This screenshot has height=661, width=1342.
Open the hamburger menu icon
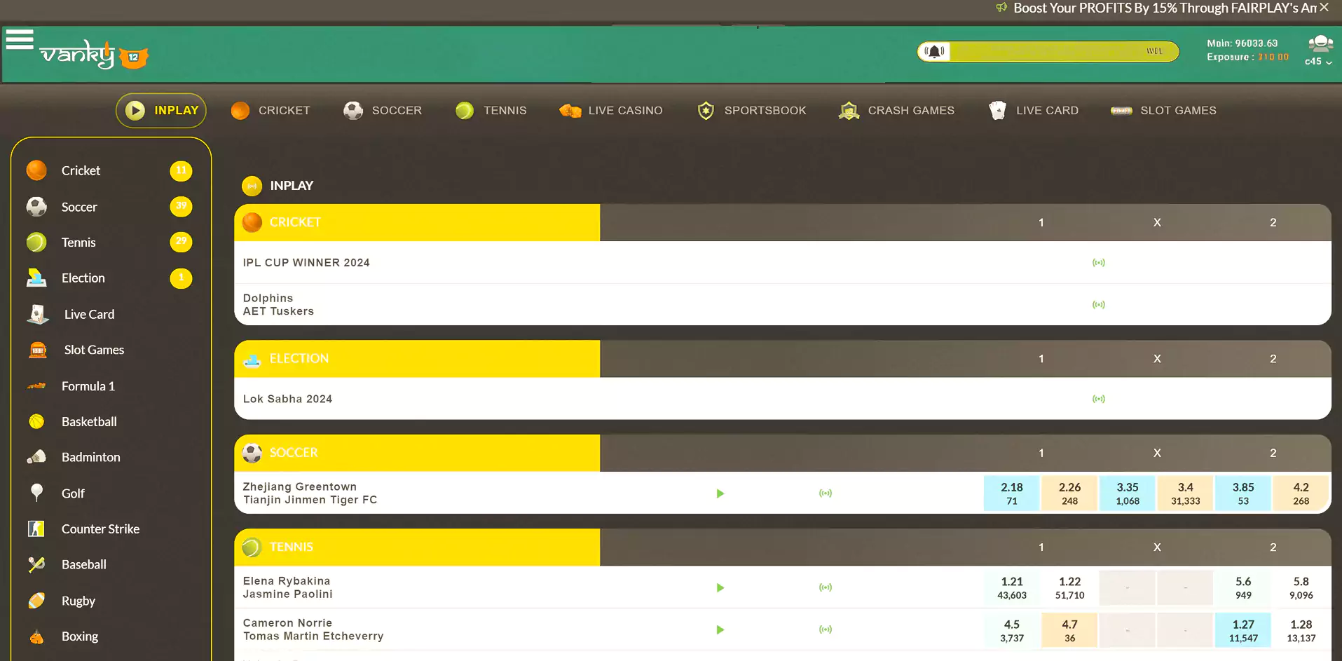pyautogui.click(x=20, y=40)
